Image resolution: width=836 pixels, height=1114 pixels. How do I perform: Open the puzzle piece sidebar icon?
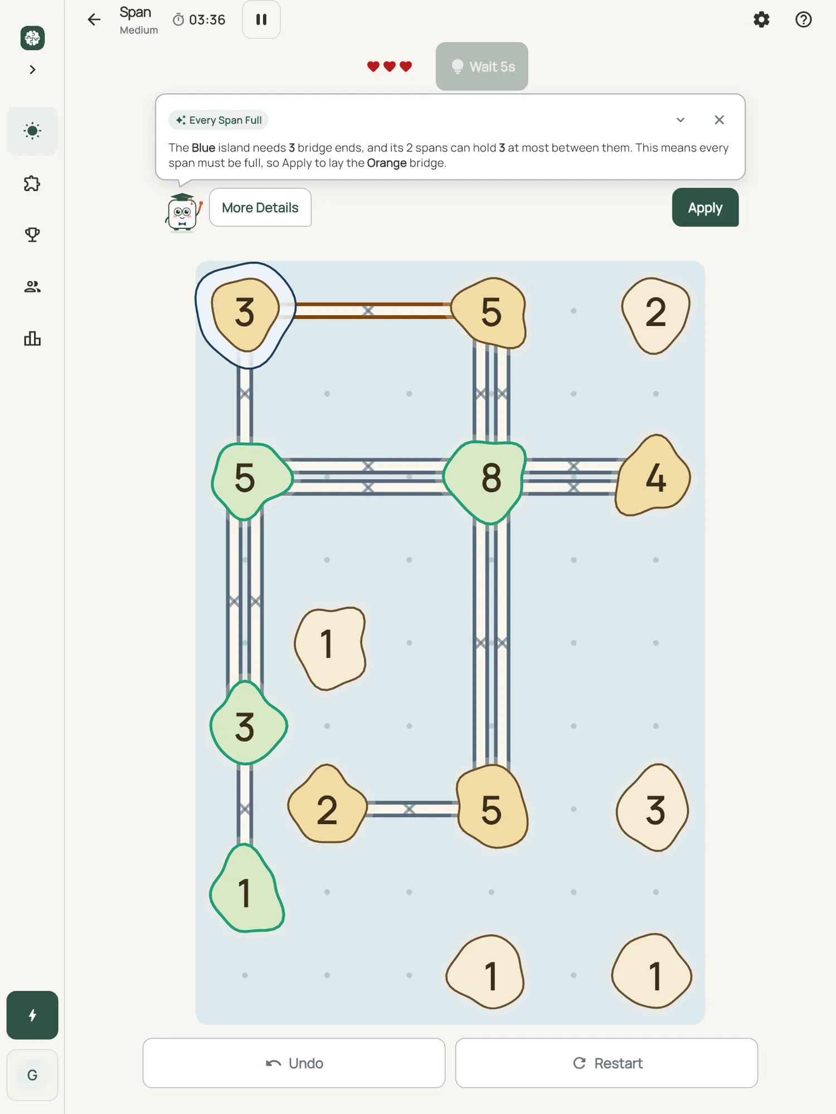coord(32,183)
